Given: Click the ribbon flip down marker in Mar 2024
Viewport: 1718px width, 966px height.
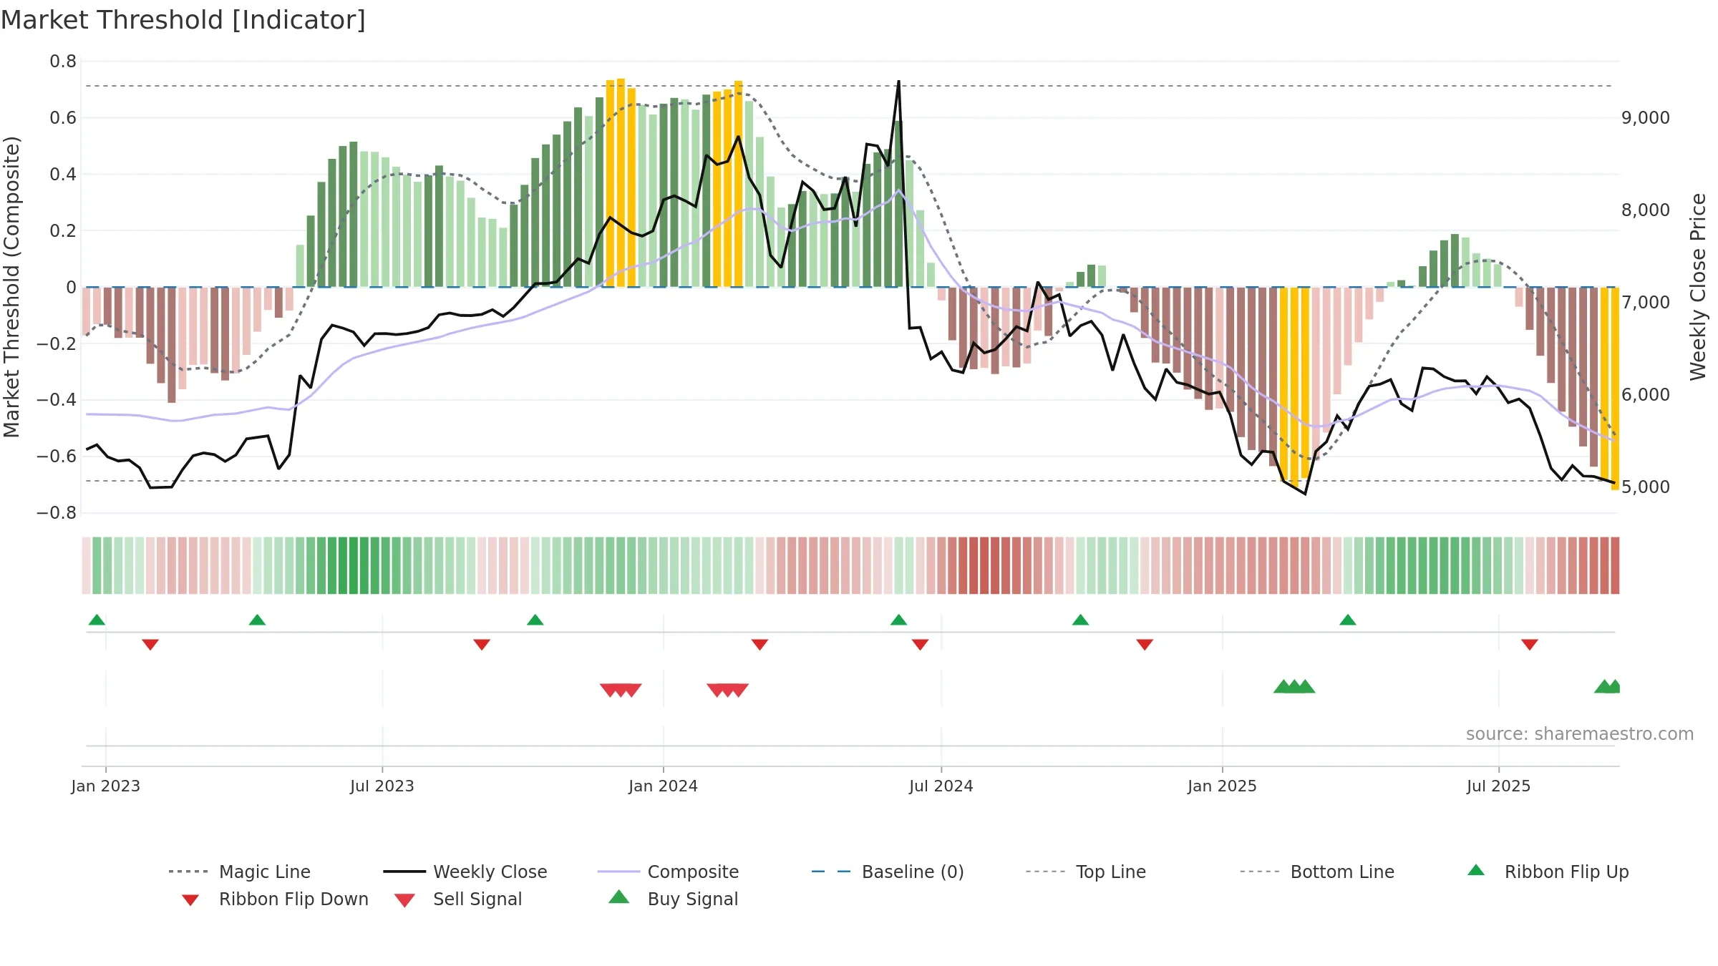Looking at the screenshot, I should (x=759, y=645).
